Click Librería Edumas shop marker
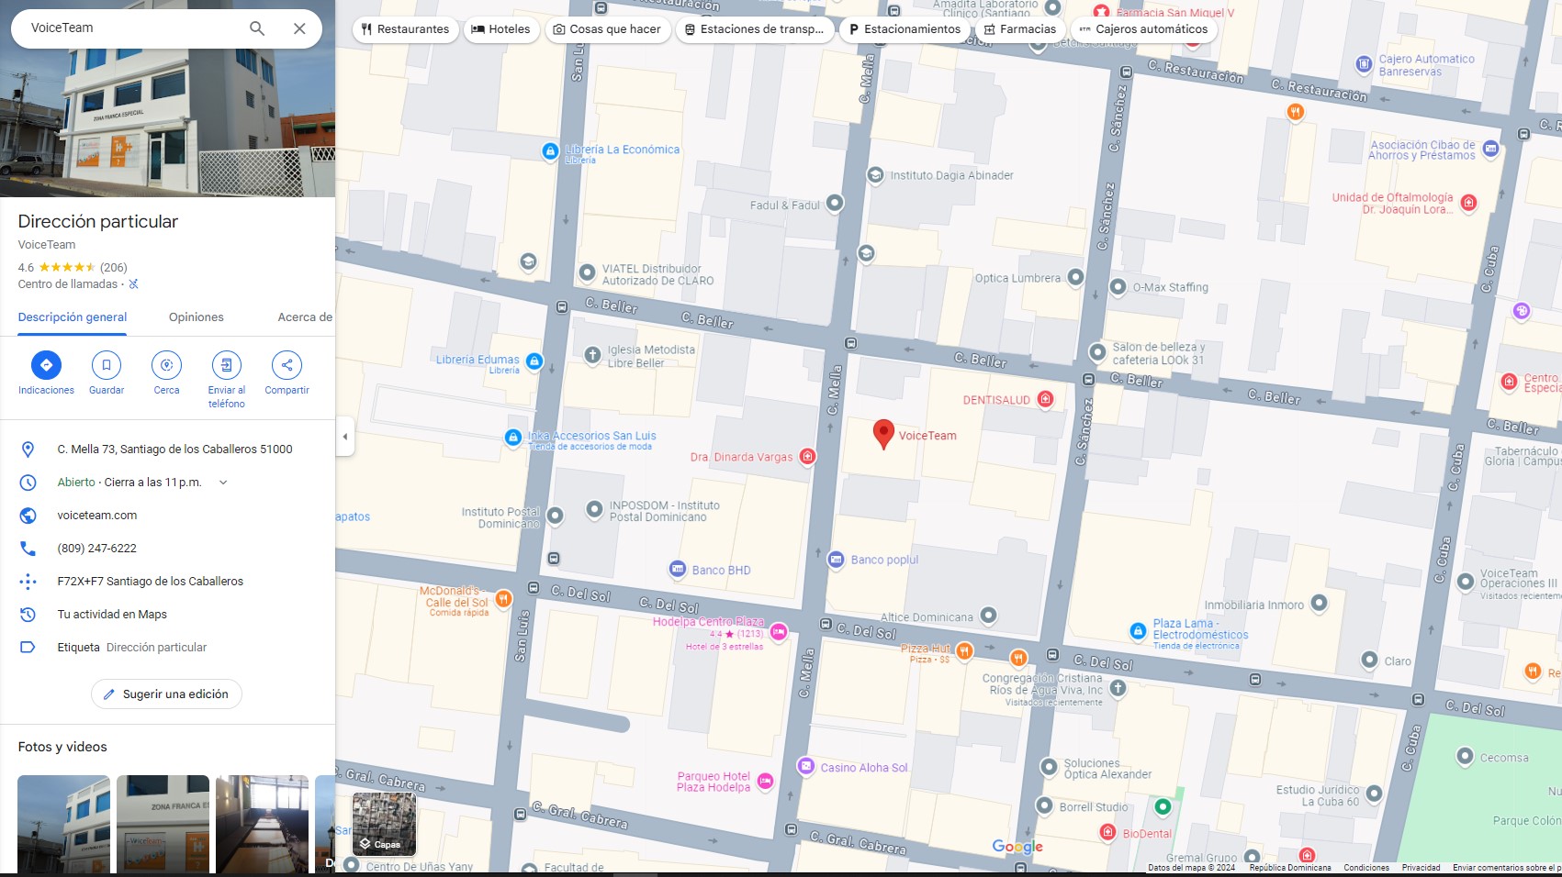This screenshot has width=1562, height=877. pos(534,361)
